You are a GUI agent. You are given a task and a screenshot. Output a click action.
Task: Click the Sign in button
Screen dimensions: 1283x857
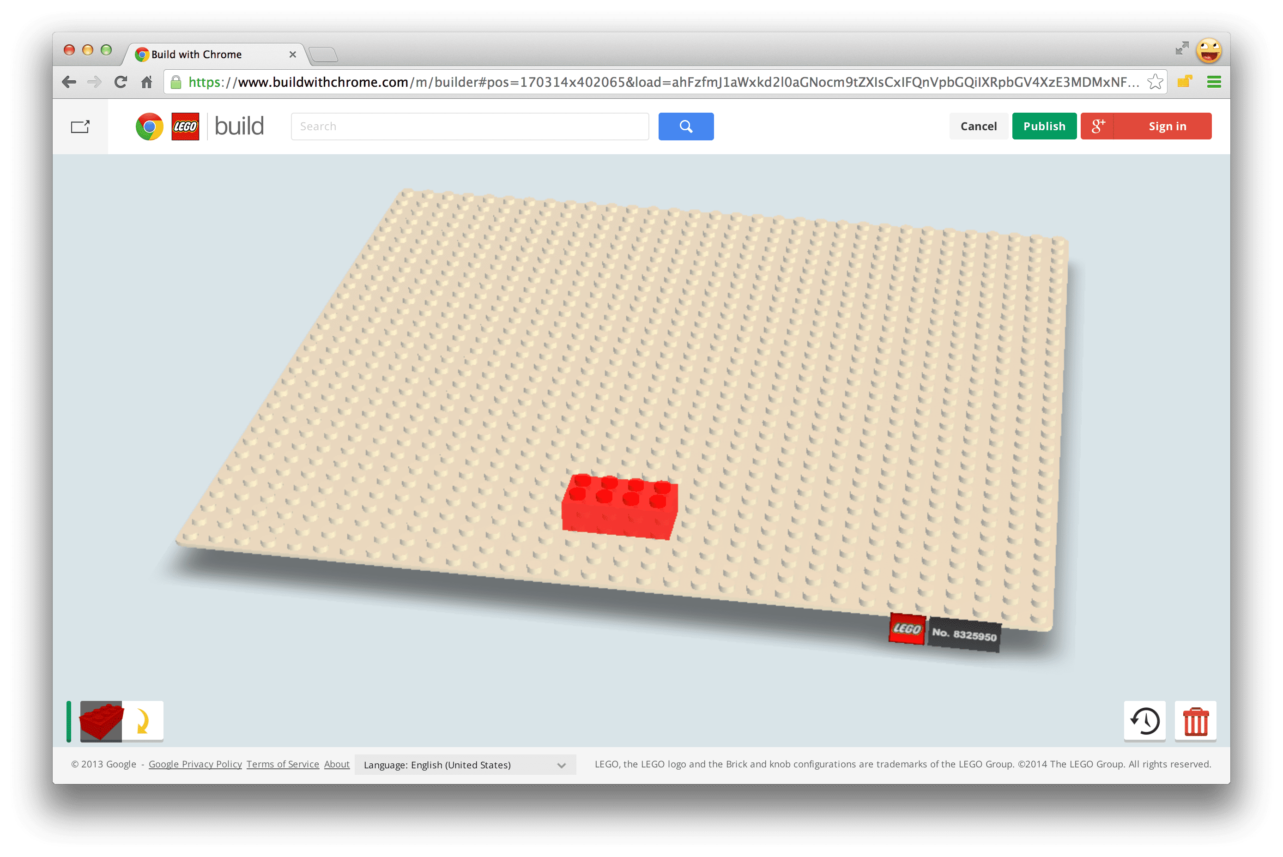pos(1167,125)
